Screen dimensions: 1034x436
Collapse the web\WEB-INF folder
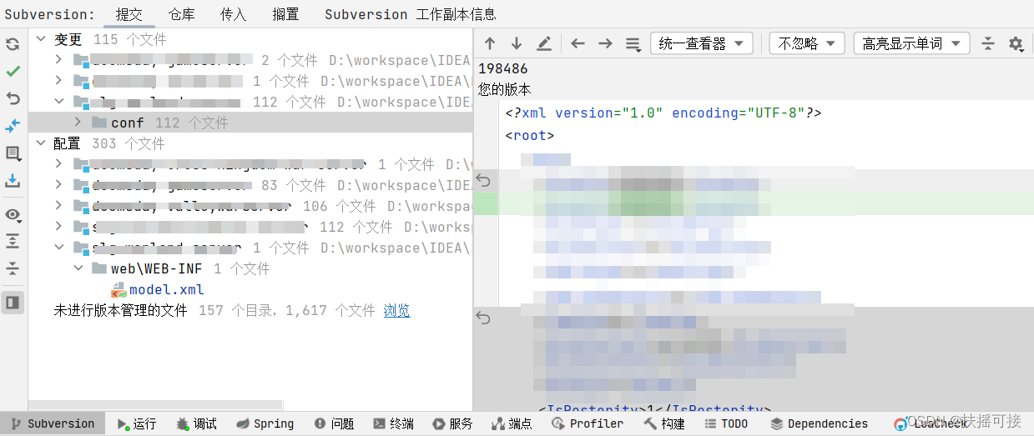tap(78, 268)
